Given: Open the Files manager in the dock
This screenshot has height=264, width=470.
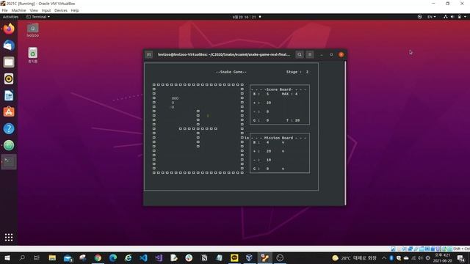Looking at the screenshot, I should (x=9, y=62).
